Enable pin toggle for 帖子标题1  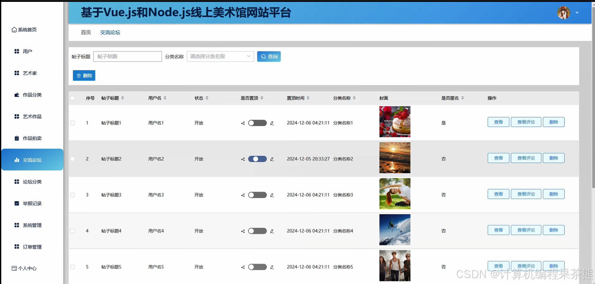257,123
